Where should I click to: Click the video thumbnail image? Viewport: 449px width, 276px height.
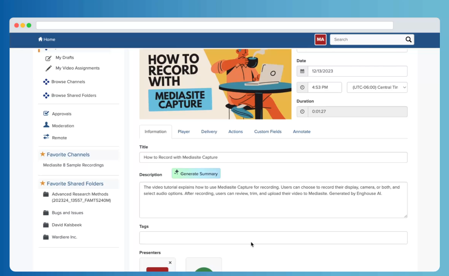pos(215,84)
